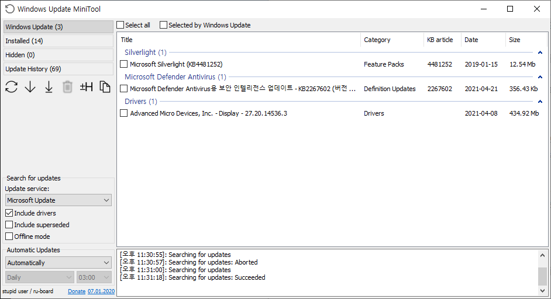Uncheck Include drivers
The height and width of the screenshot is (299, 551).
pyautogui.click(x=9, y=213)
